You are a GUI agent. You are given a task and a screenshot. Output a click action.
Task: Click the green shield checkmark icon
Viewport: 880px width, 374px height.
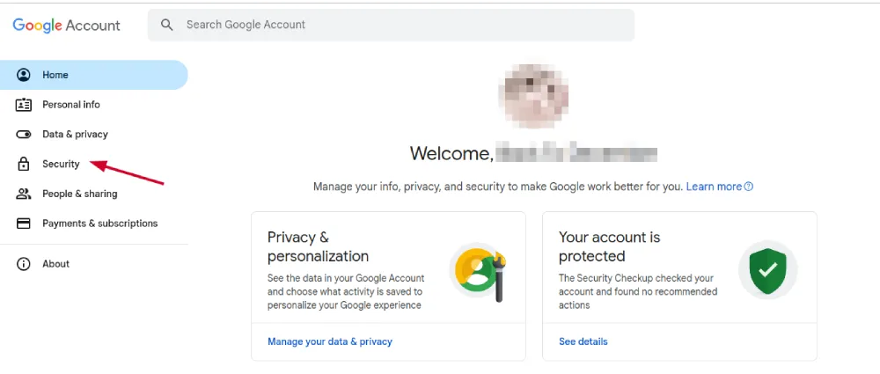pyautogui.click(x=767, y=271)
